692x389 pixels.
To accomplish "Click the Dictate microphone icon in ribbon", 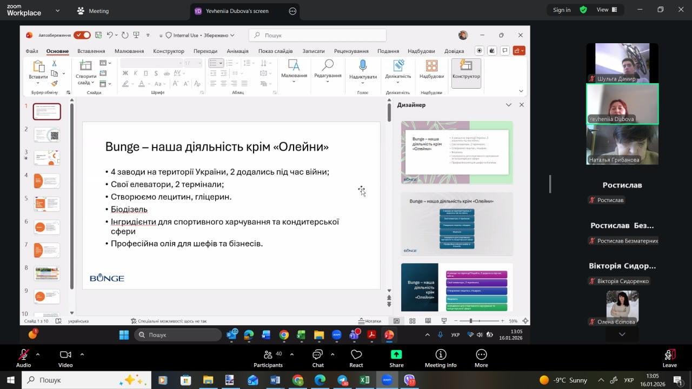I will tap(363, 66).
